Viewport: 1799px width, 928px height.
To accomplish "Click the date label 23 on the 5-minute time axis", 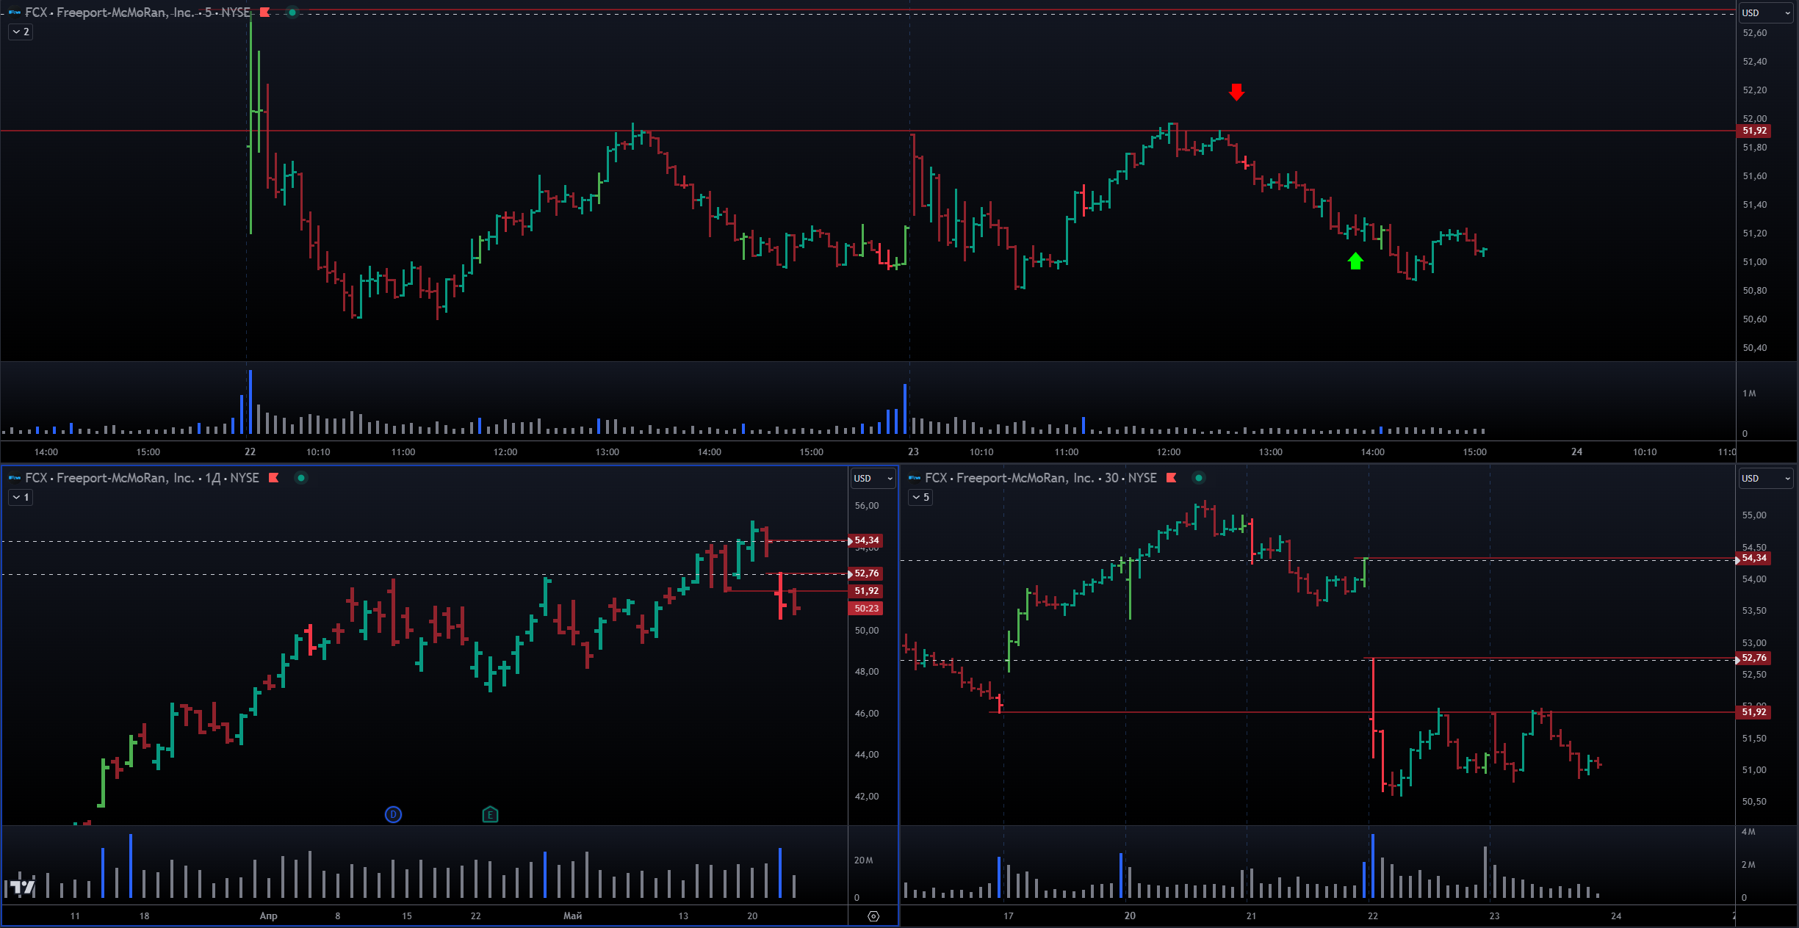I will [x=913, y=452].
